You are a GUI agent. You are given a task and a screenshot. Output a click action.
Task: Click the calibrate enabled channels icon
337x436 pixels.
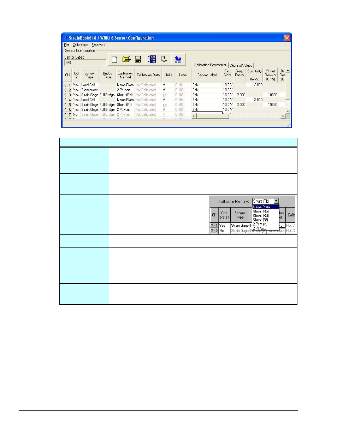click(152, 59)
